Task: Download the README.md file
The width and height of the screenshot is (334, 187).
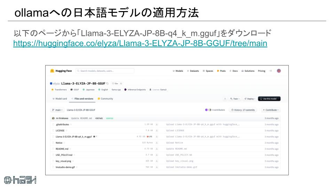Action: [x=157, y=149]
